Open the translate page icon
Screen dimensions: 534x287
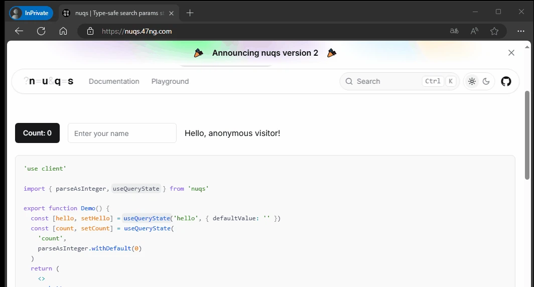tap(454, 31)
